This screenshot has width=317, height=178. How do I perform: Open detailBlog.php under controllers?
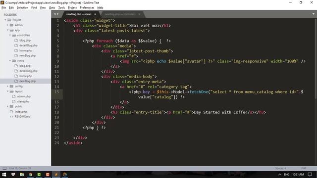coord(28,45)
